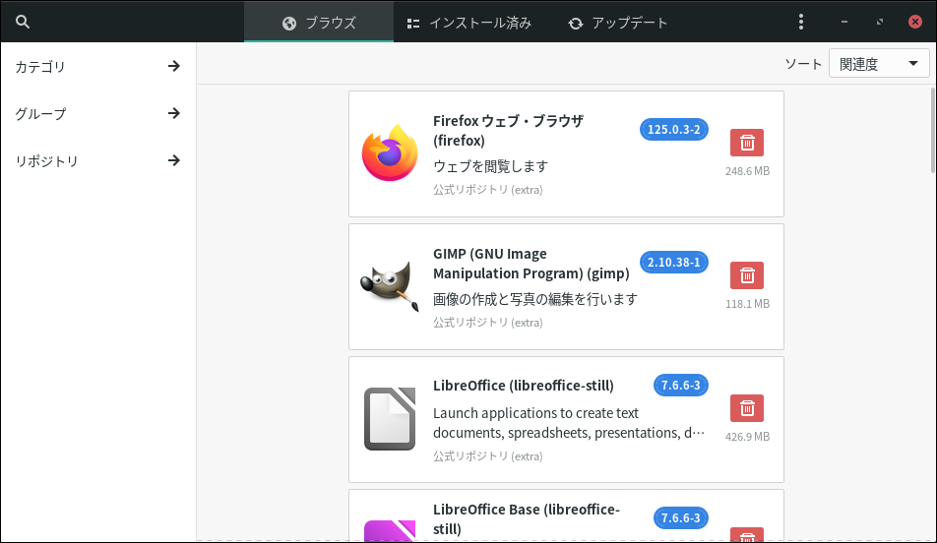Close the package manager window
The width and height of the screenshot is (937, 543).
[915, 22]
